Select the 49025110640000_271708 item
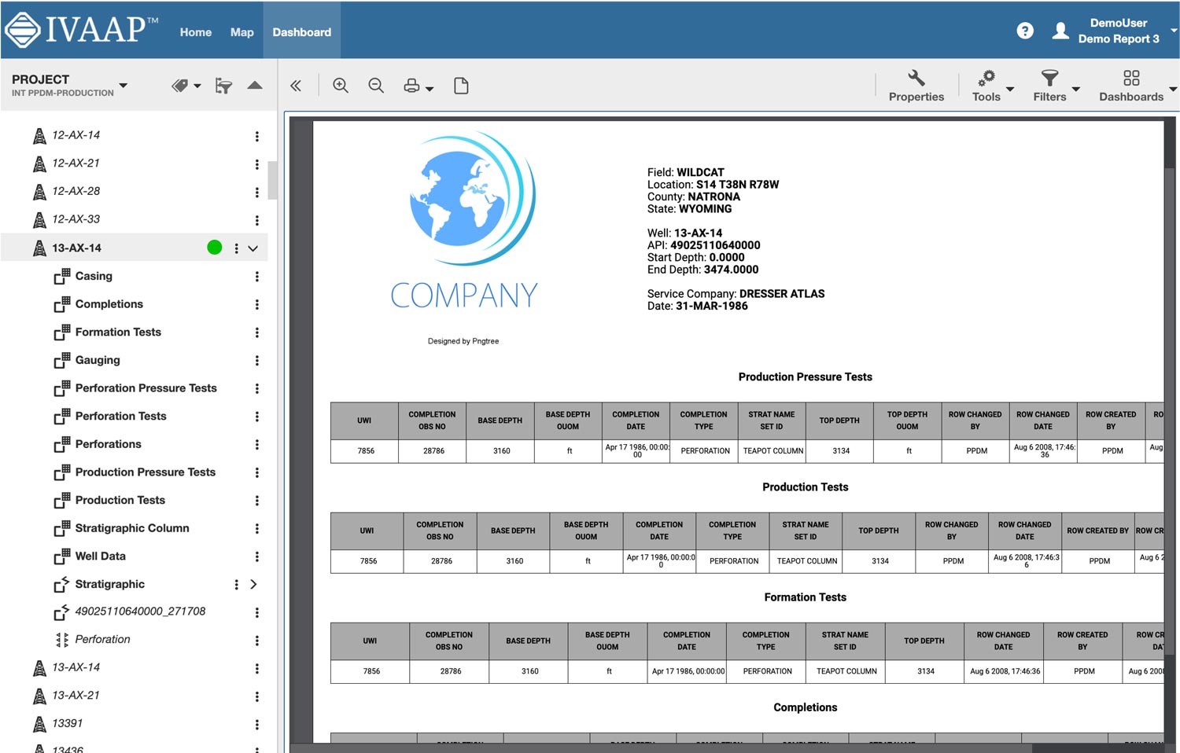The image size is (1180, 753). point(140,612)
